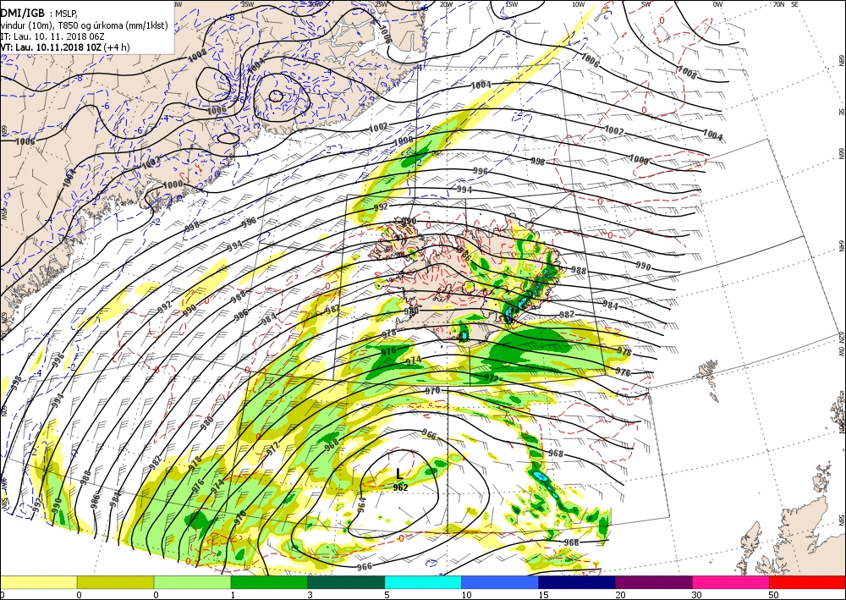Select the 'IT: Lau. 10. 11. 2018 06Z' line
This screenshot has width=846, height=600.
[52, 36]
